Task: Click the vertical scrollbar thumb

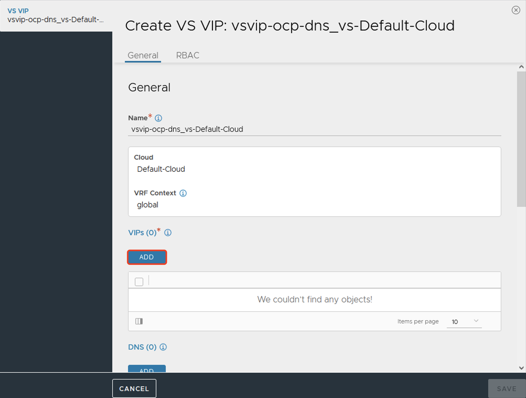Action: (521, 139)
